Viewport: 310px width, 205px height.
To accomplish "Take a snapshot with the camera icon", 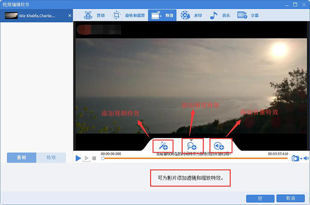I will (x=296, y=158).
